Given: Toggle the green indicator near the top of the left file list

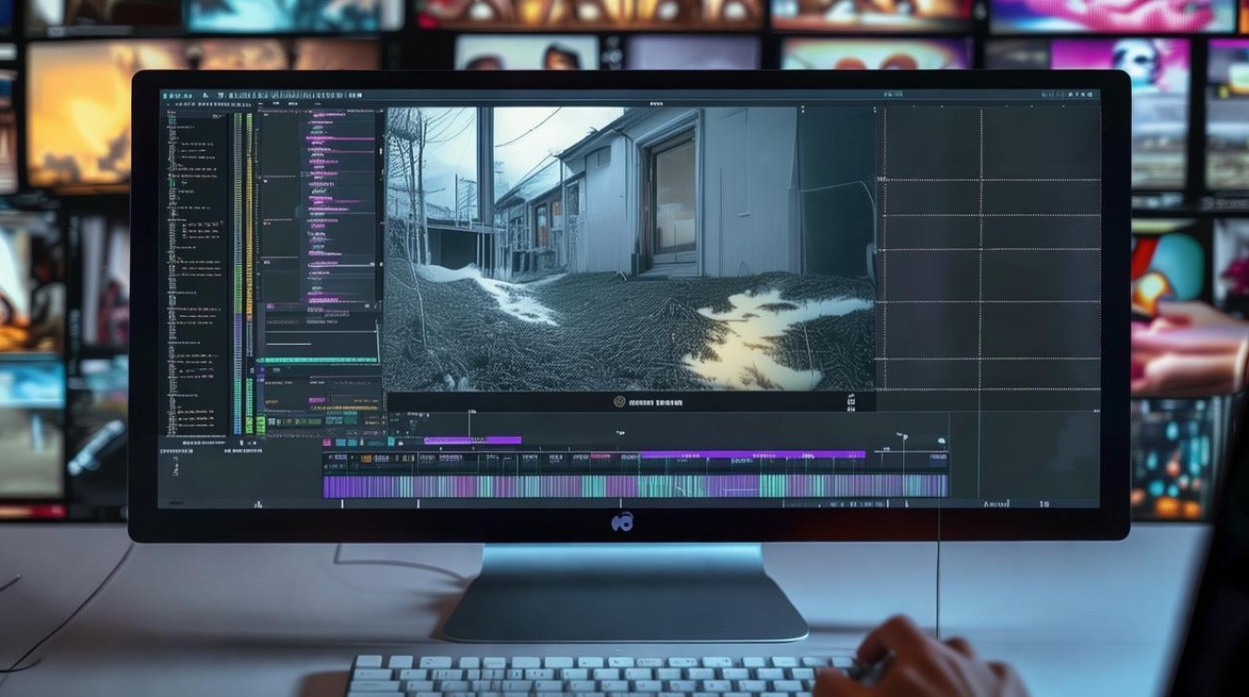Looking at the screenshot, I should tap(171, 117).
